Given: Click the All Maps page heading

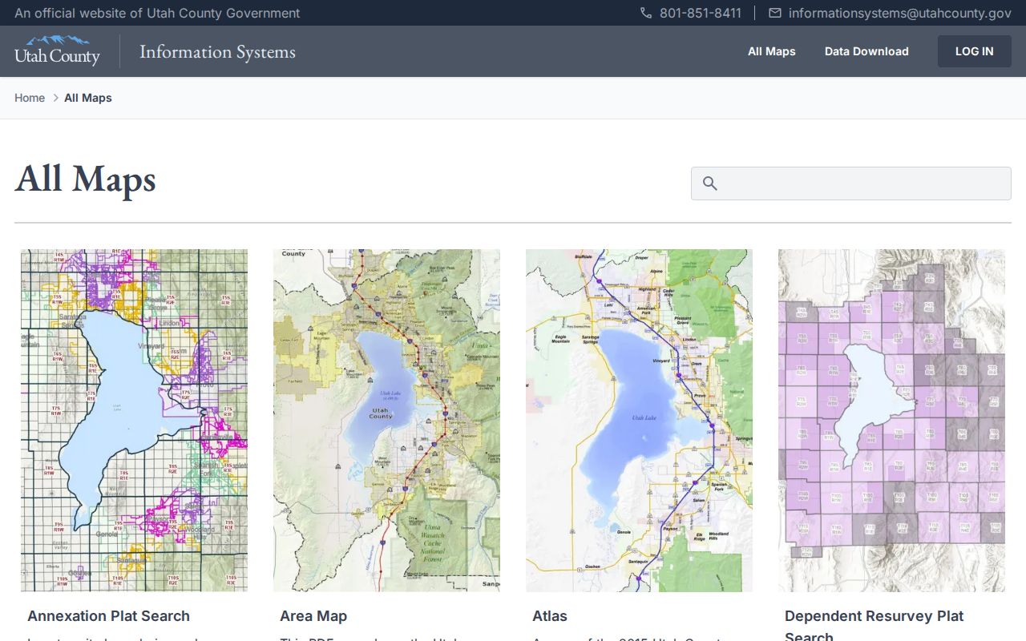Looking at the screenshot, I should [x=85, y=179].
